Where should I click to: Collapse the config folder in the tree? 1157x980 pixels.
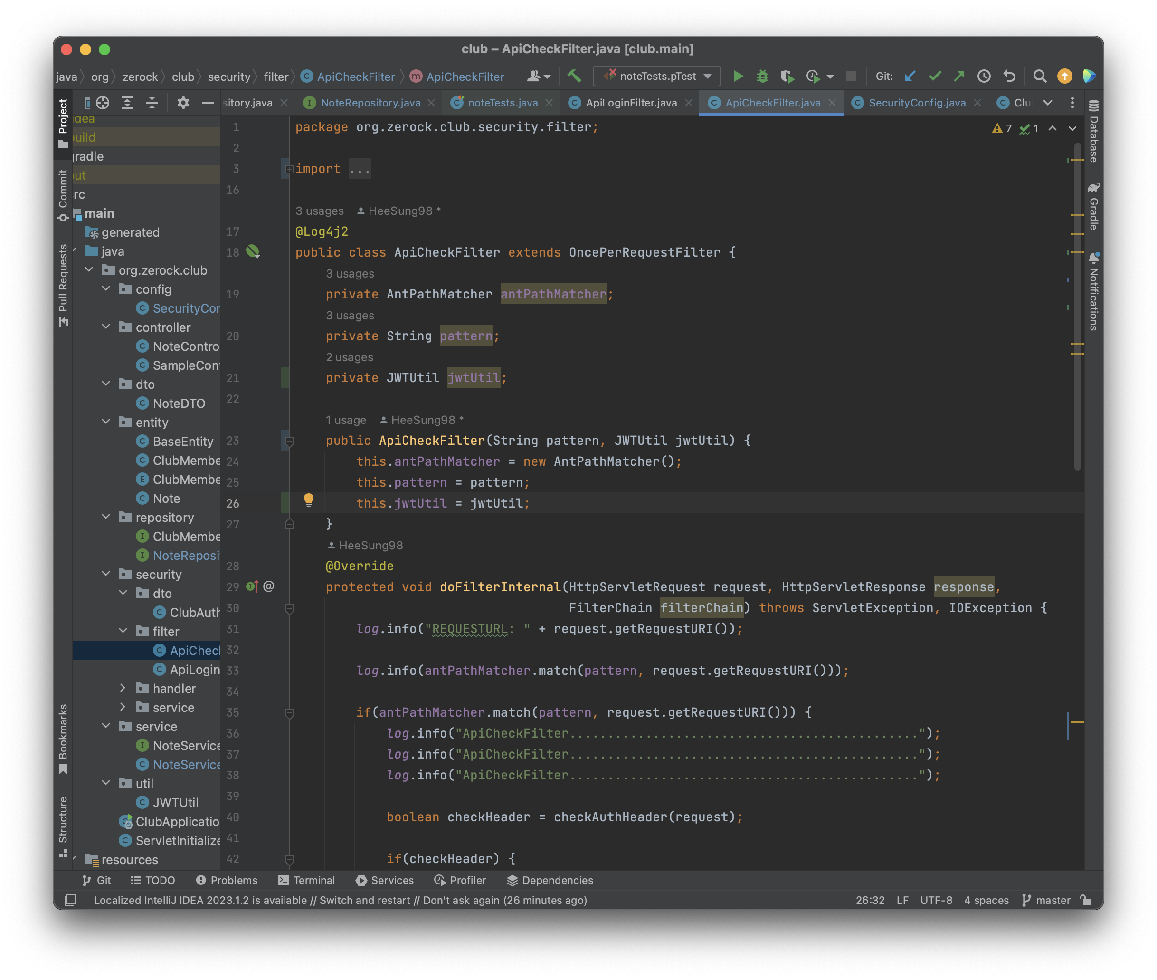point(106,289)
